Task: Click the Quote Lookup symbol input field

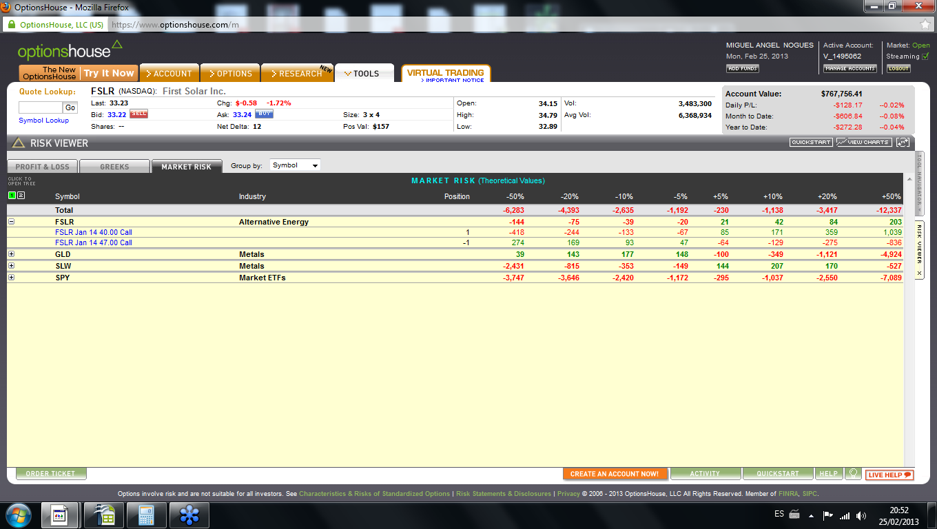Action: click(41, 107)
